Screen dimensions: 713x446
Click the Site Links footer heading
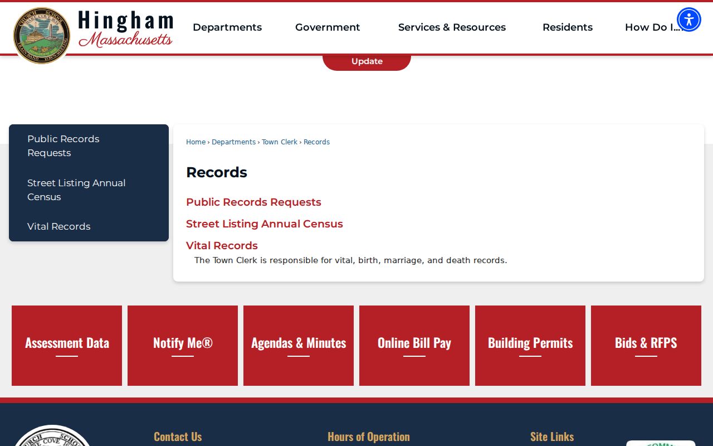[552, 437]
